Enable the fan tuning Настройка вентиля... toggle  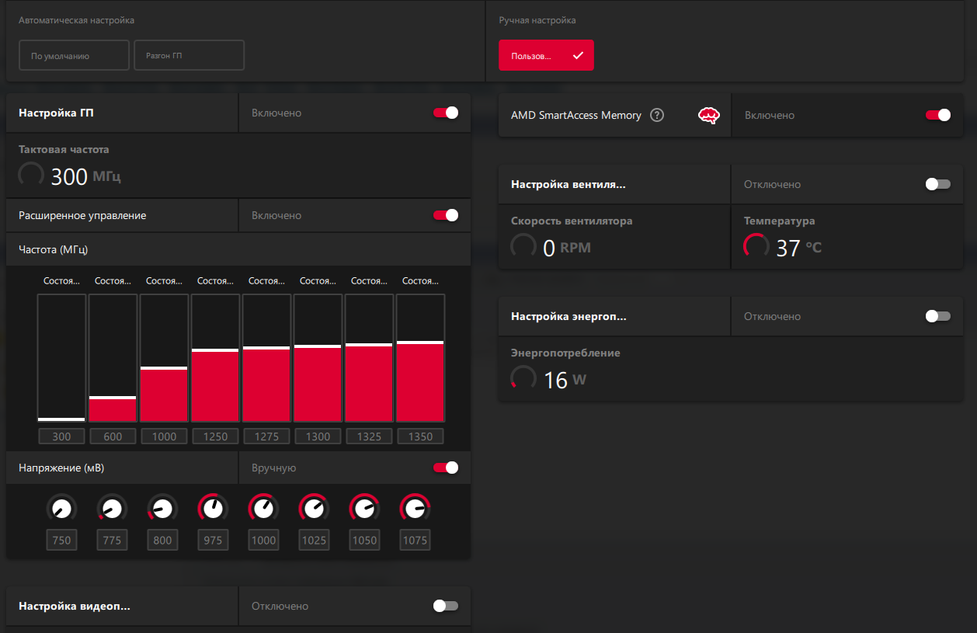(938, 184)
